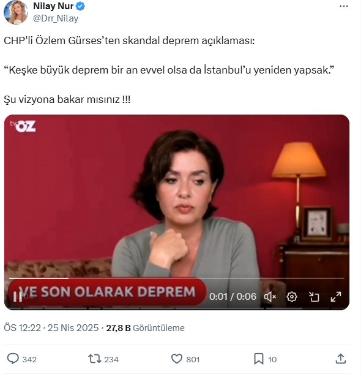The width and height of the screenshot is (361, 377).
Task: Select the 0:01 / 0:06 time indicator
Action: [x=233, y=297]
